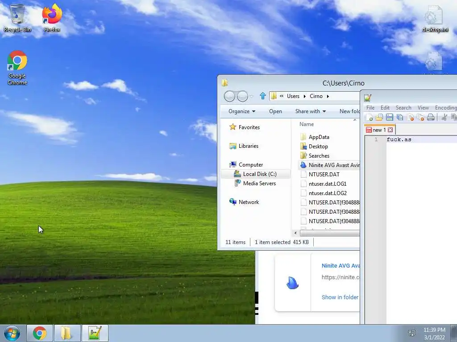The width and height of the screenshot is (457, 342).
Task: Select the Ninite AVG Avast installer file
Action: point(330,165)
